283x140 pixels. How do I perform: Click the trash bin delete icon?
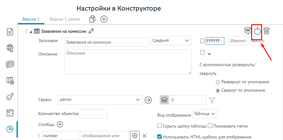click(266, 31)
